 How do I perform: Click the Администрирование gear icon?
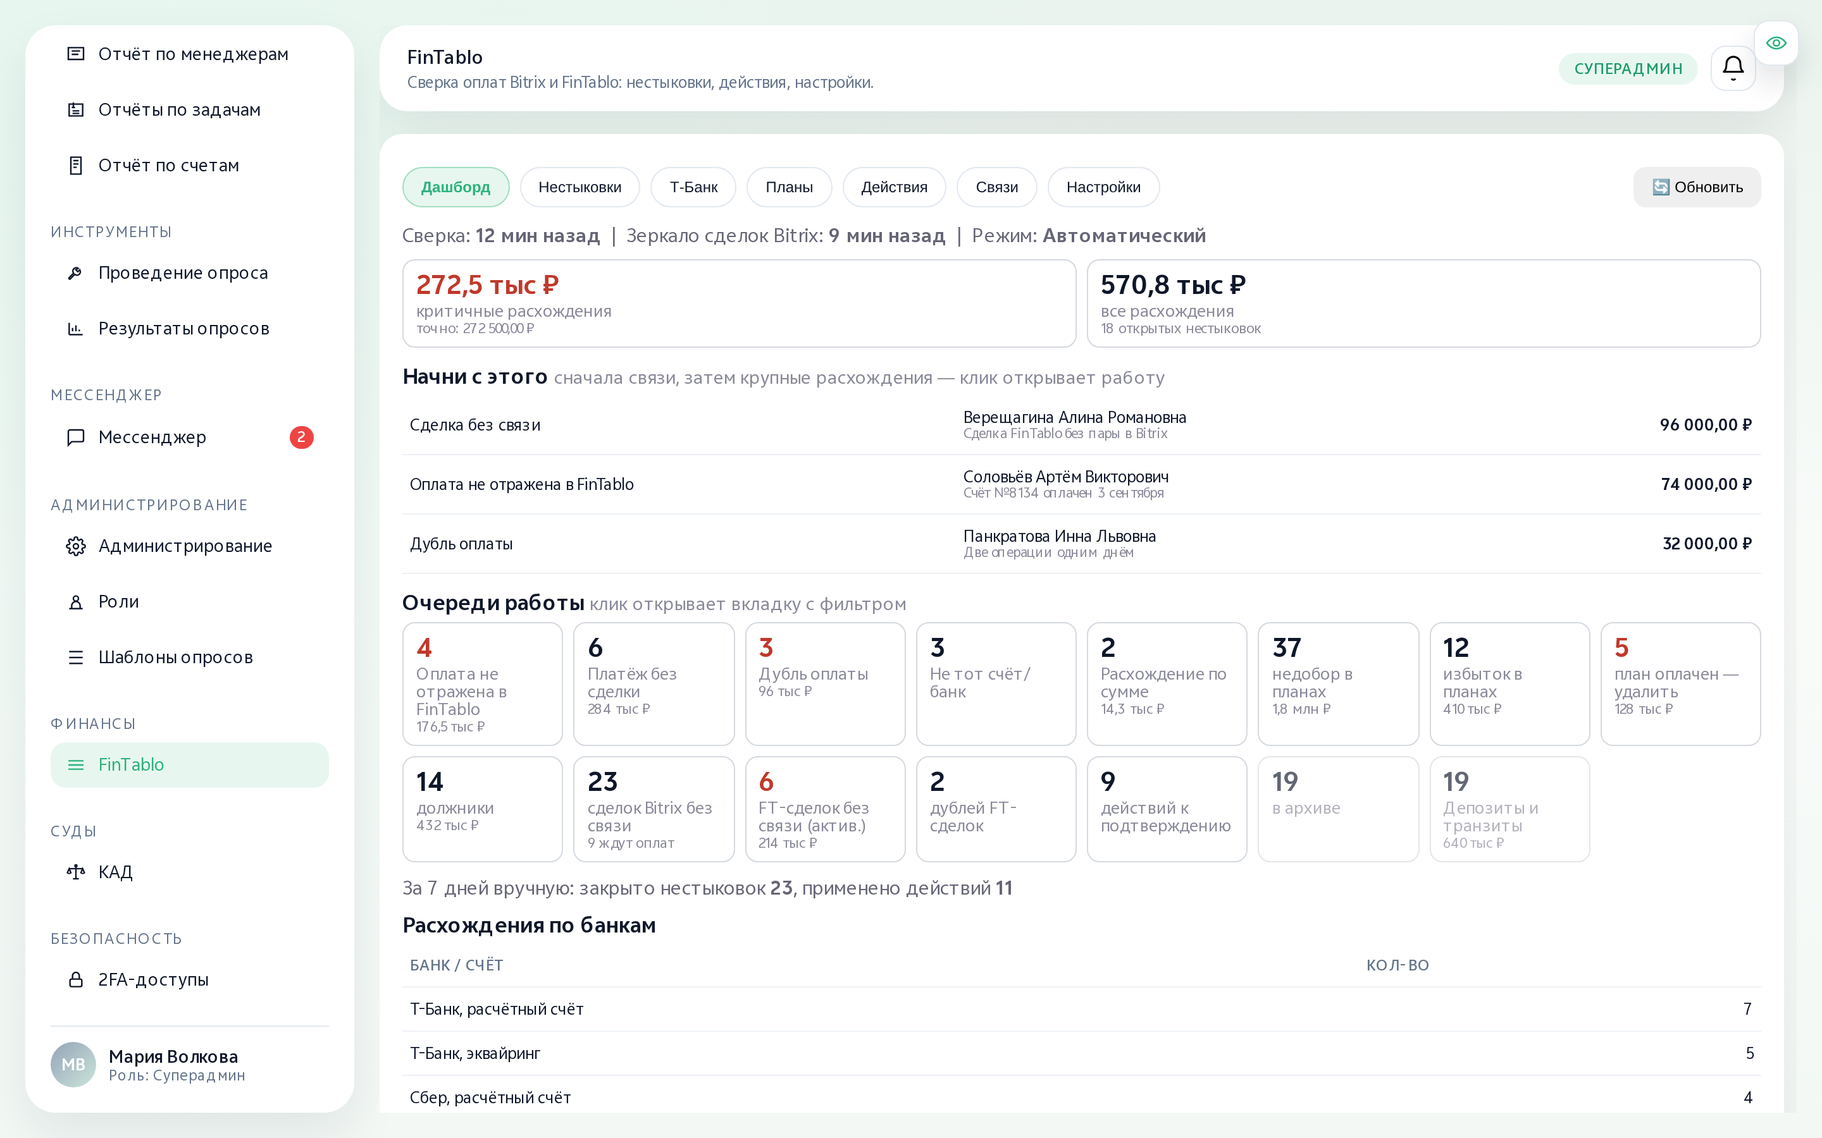pyautogui.click(x=75, y=546)
